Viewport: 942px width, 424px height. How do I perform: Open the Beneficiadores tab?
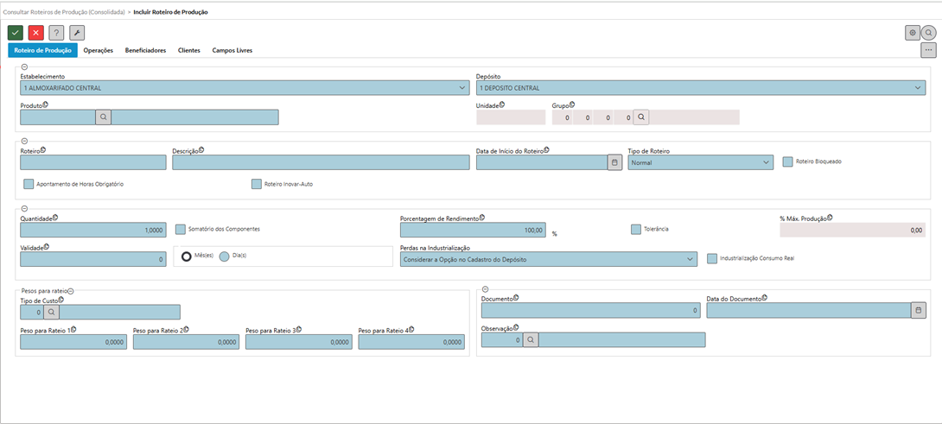[145, 51]
